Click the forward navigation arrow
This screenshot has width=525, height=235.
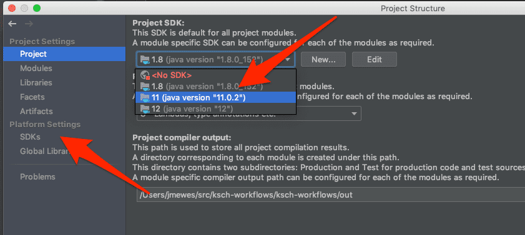tap(29, 24)
